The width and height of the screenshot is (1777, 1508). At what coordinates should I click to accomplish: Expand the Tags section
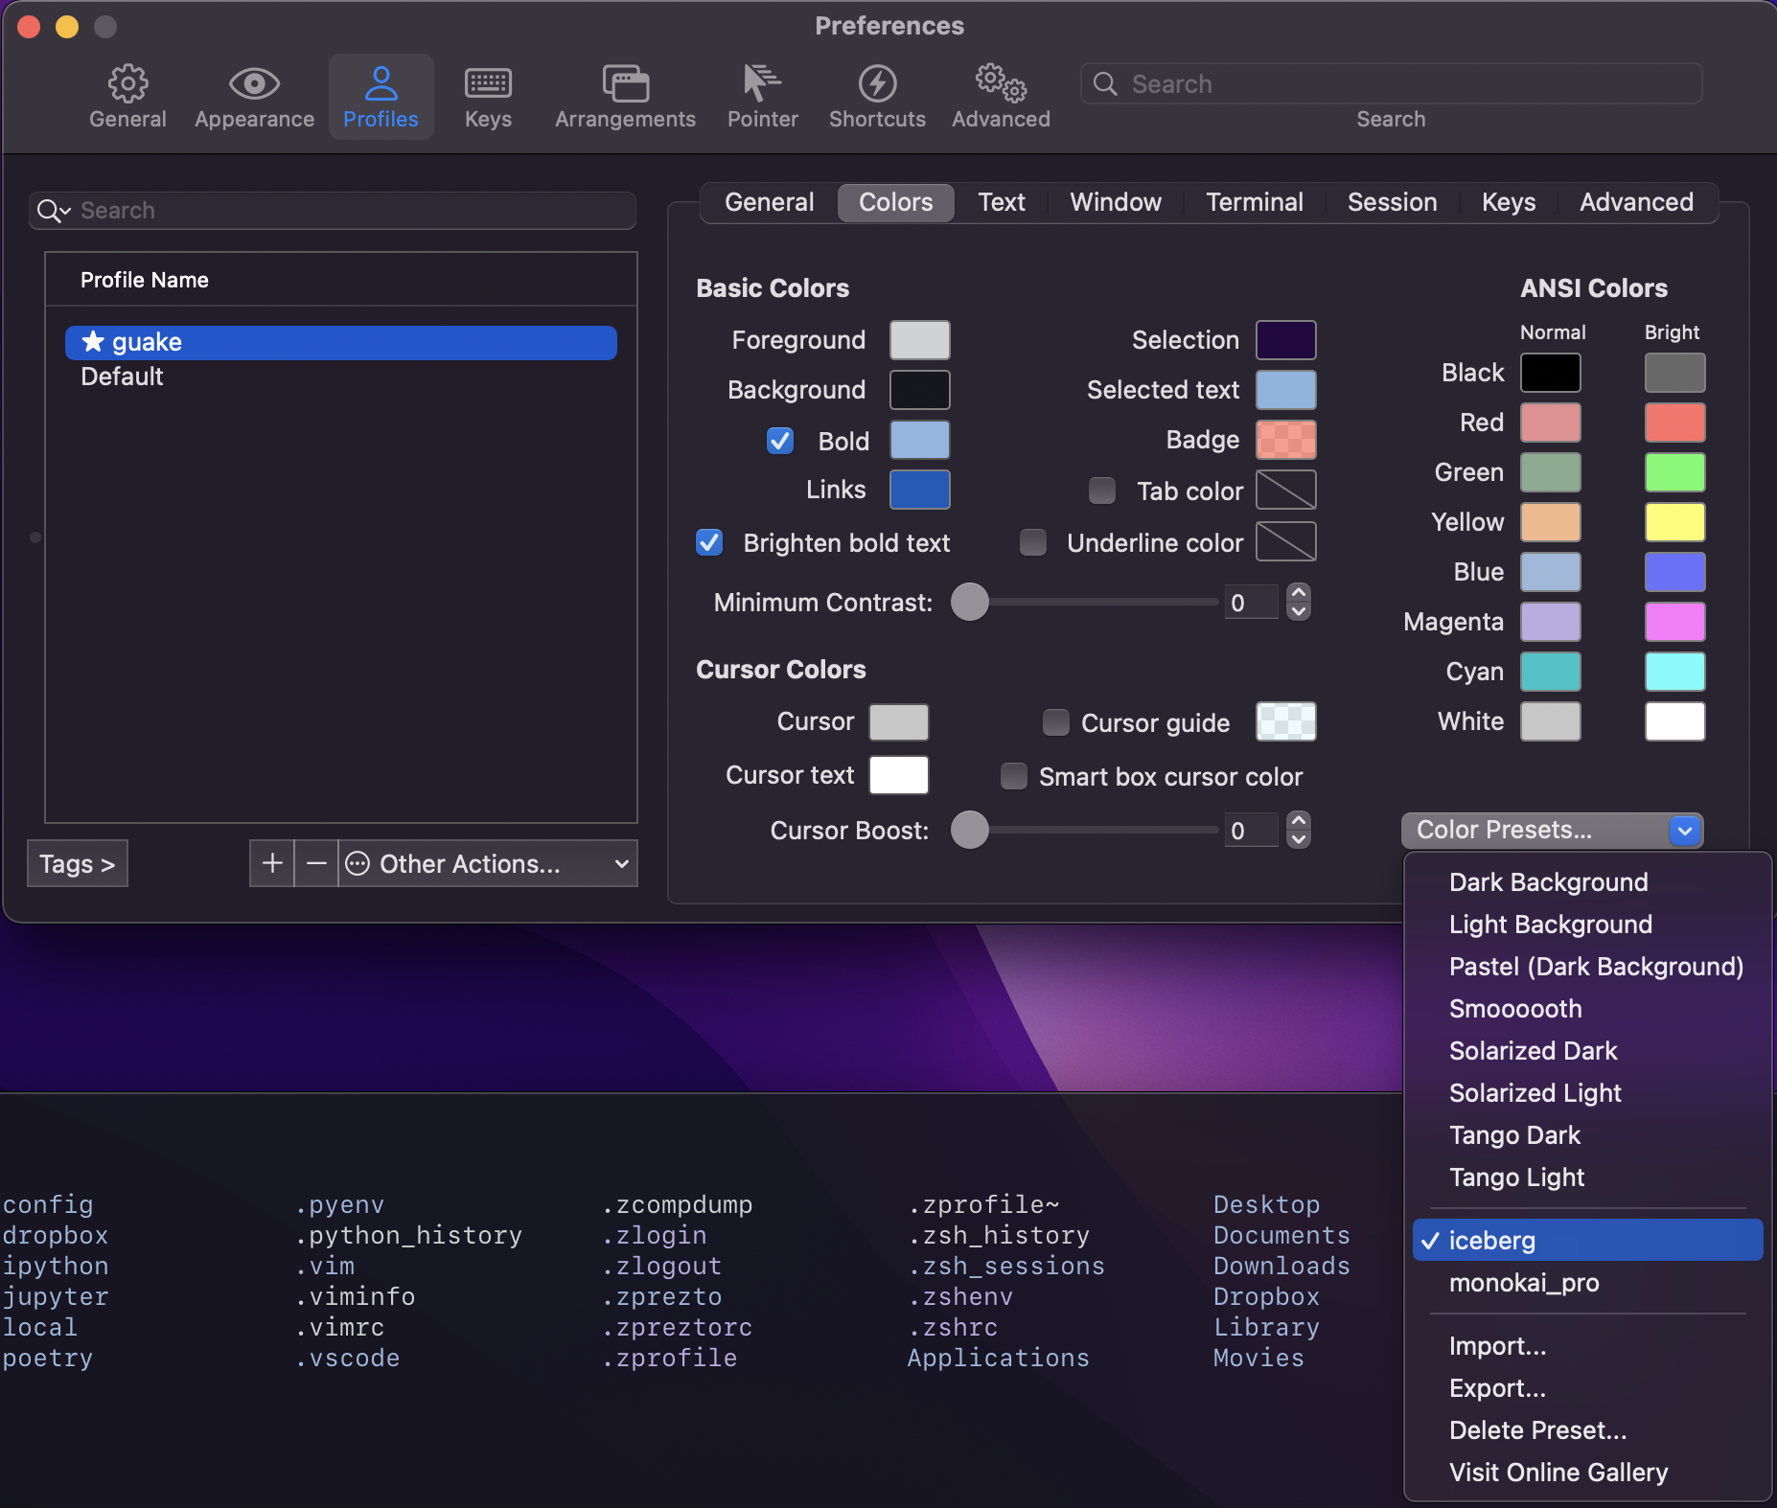click(77, 863)
